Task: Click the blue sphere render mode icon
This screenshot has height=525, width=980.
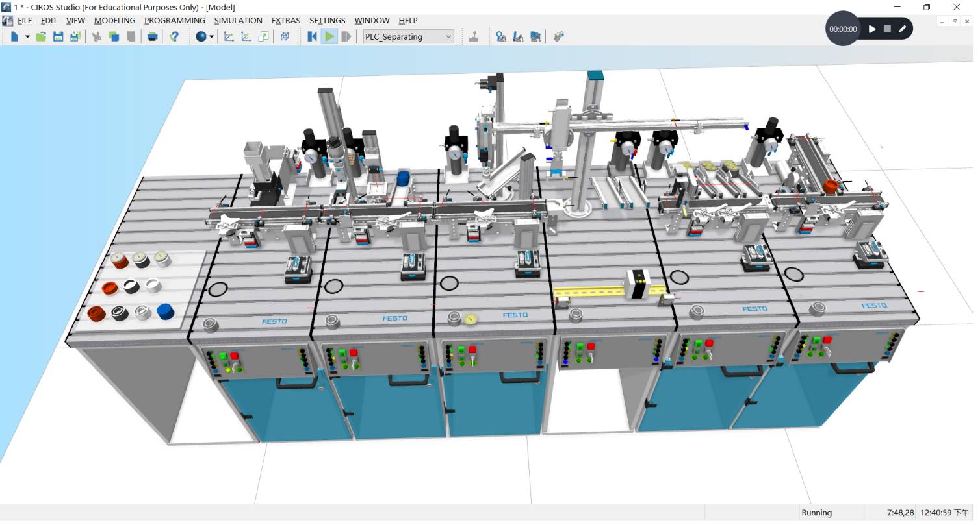Action: (201, 37)
